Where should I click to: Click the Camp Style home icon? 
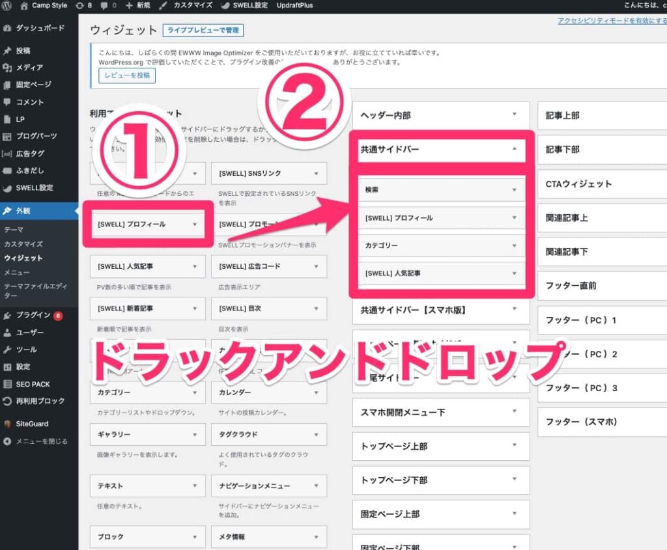pos(24,5)
